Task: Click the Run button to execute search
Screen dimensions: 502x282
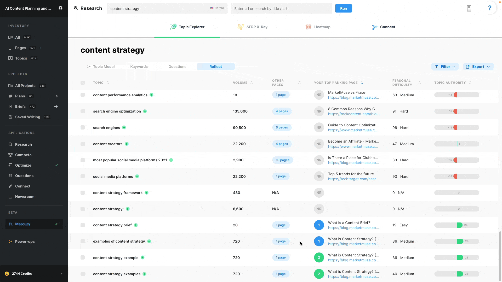Action: [x=343, y=8]
